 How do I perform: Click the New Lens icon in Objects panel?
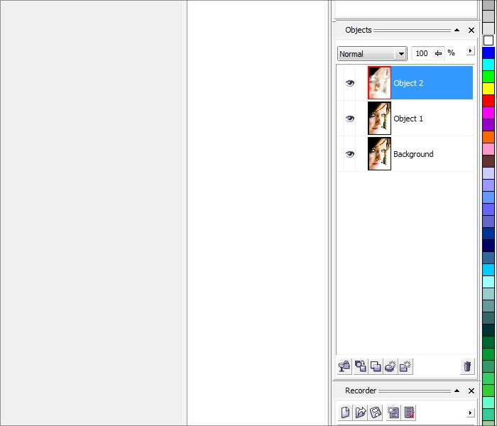(x=390, y=366)
